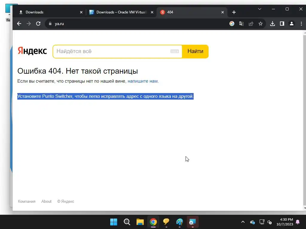Viewport: 306px width, 229px height.
Task: Open the notification bell
Action: coord(298,222)
